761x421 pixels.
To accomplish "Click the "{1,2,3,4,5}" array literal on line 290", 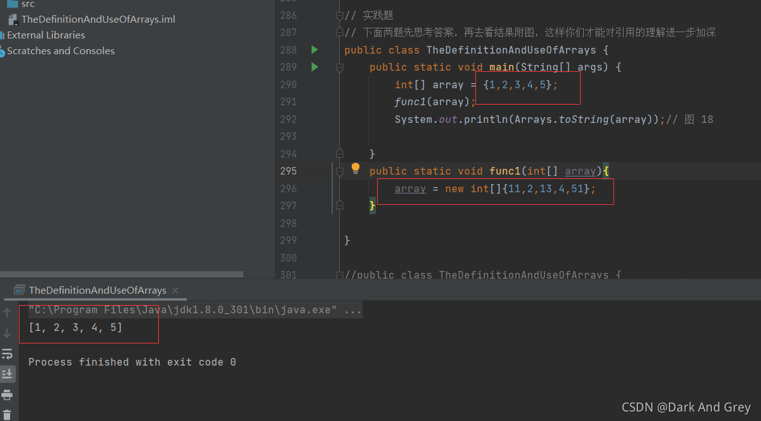I will coord(518,84).
